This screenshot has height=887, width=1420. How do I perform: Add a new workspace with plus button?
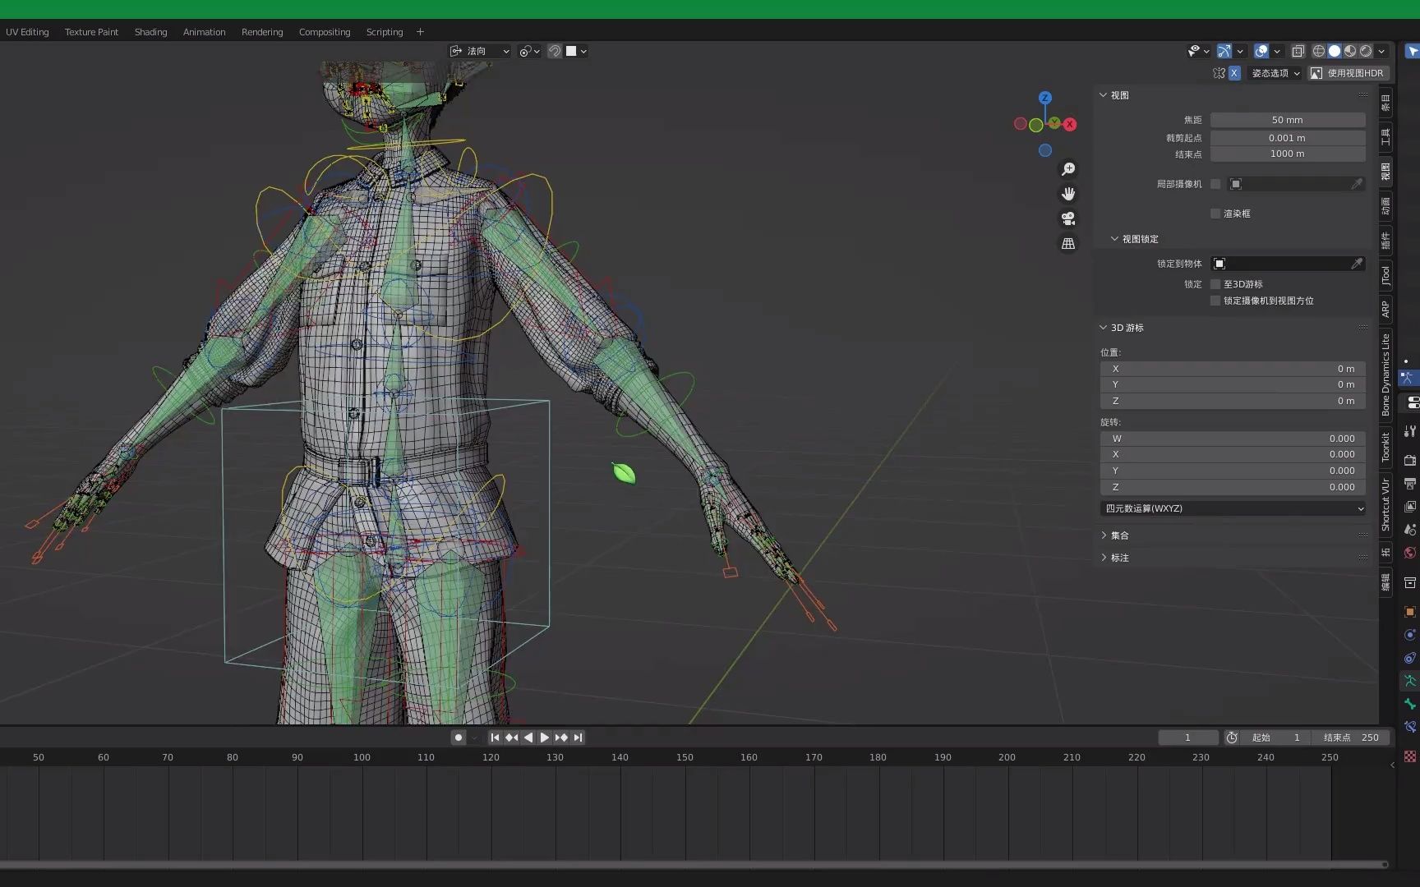420,32
